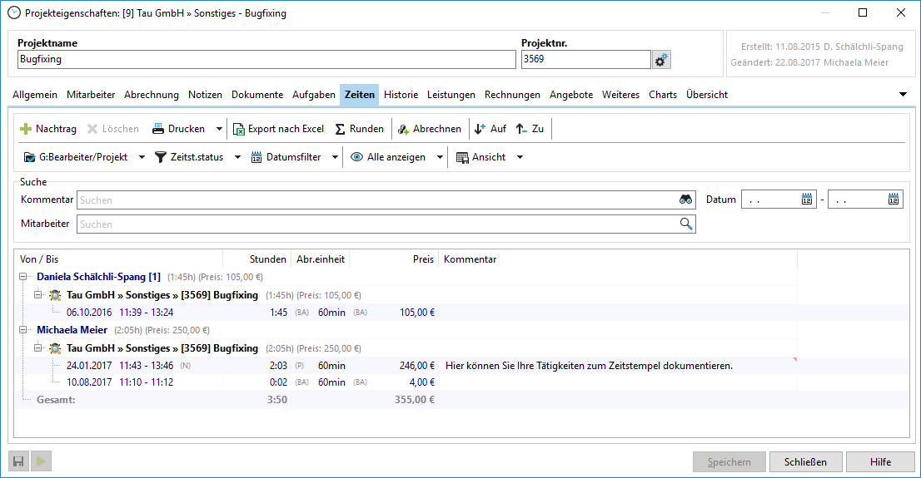
Task: Open the Datumsfilter dropdown
Action: click(335, 157)
